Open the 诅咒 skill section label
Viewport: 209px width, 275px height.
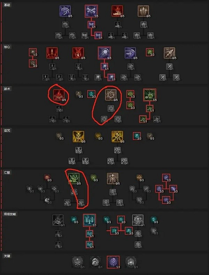pyautogui.click(x=7, y=130)
